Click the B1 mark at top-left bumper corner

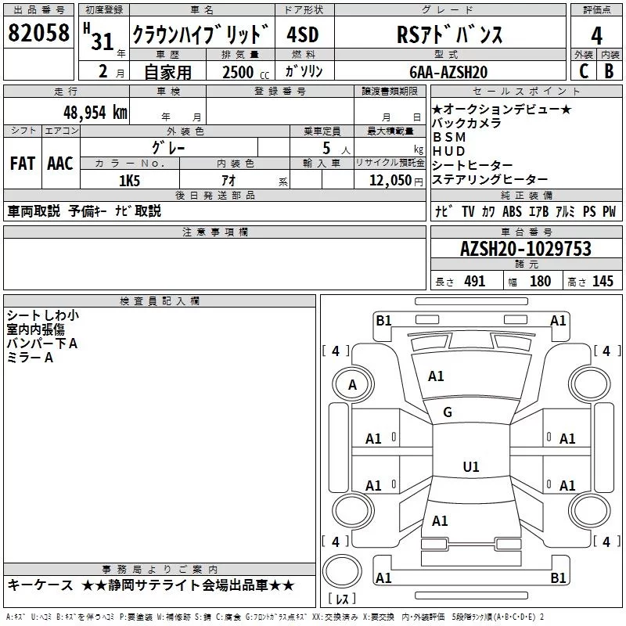point(383,320)
